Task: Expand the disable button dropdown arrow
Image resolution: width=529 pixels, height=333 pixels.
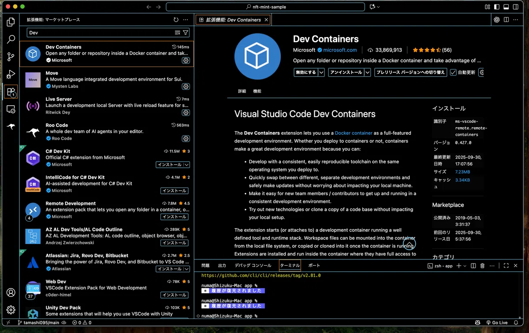Action: point(321,72)
